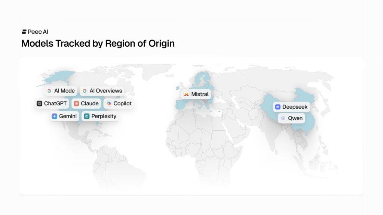Click the Models Tracked by Region heading
This screenshot has height=215, width=383.
[98, 43]
